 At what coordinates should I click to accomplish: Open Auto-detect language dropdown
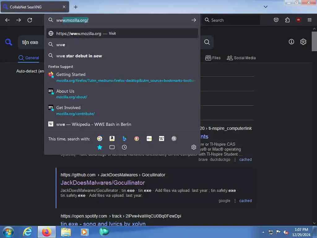(30, 71)
